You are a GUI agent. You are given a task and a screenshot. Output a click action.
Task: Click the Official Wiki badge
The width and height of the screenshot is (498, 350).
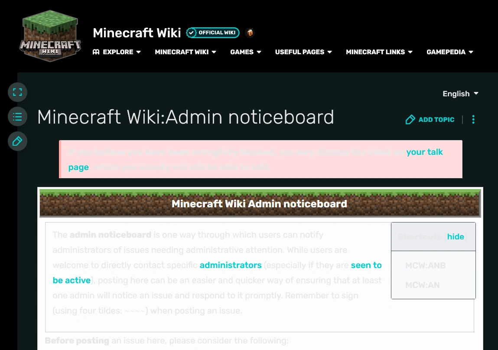tap(213, 33)
